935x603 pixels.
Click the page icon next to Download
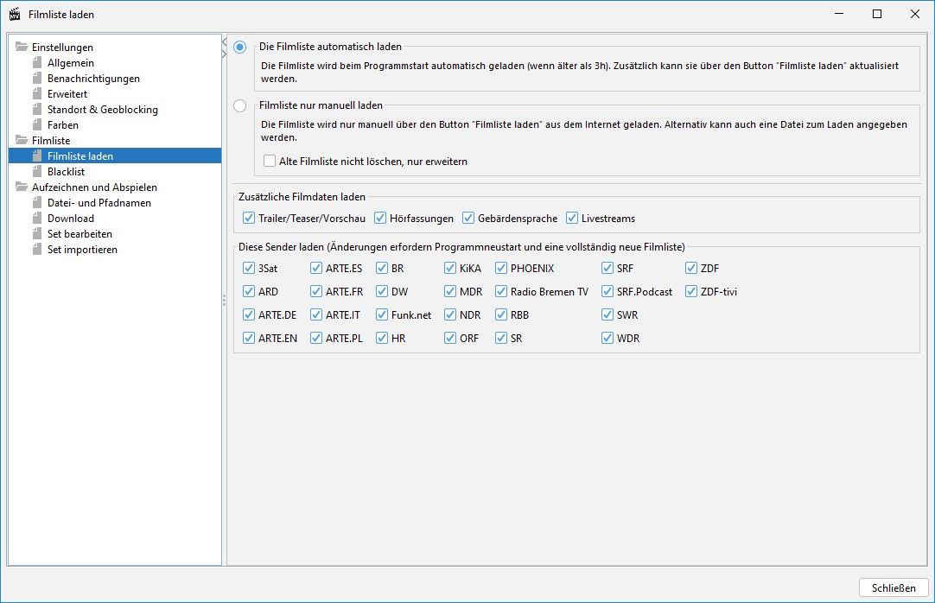[37, 219]
